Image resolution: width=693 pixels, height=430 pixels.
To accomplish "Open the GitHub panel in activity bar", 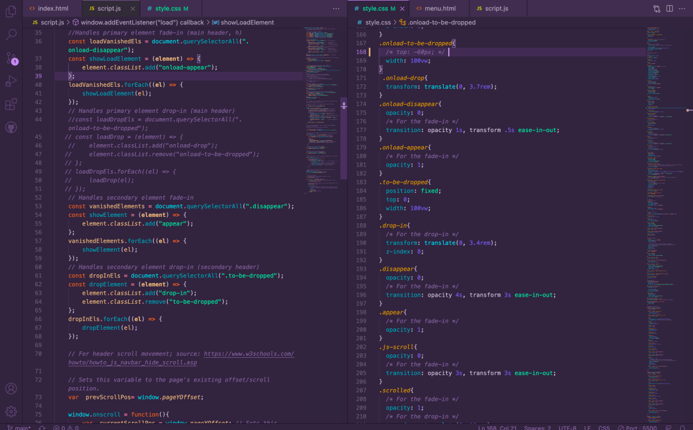I will [x=11, y=128].
